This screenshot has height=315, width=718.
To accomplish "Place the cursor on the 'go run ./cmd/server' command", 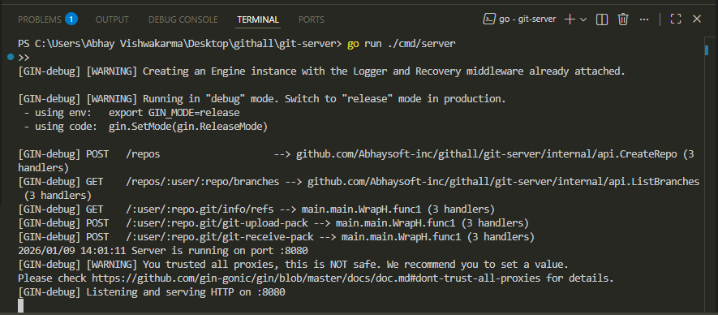I will pos(402,44).
